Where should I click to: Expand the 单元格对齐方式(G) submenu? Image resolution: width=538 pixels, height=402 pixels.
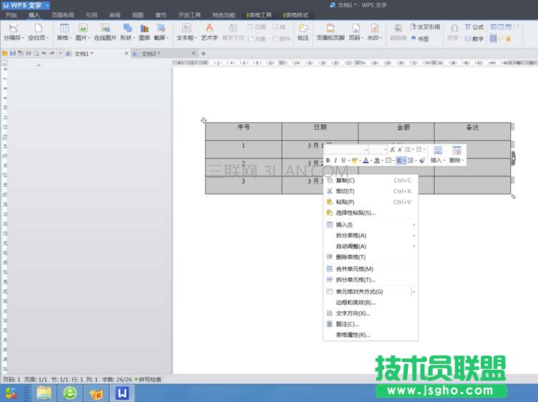(414, 292)
